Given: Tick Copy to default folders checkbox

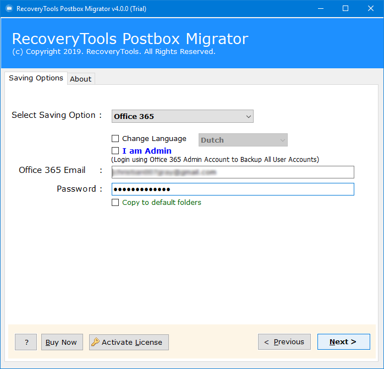Looking at the screenshot, I should 115,203.
